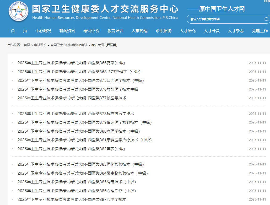
Task: Click 首页 in the breadcrumb trail
Action: pos(27,45)
